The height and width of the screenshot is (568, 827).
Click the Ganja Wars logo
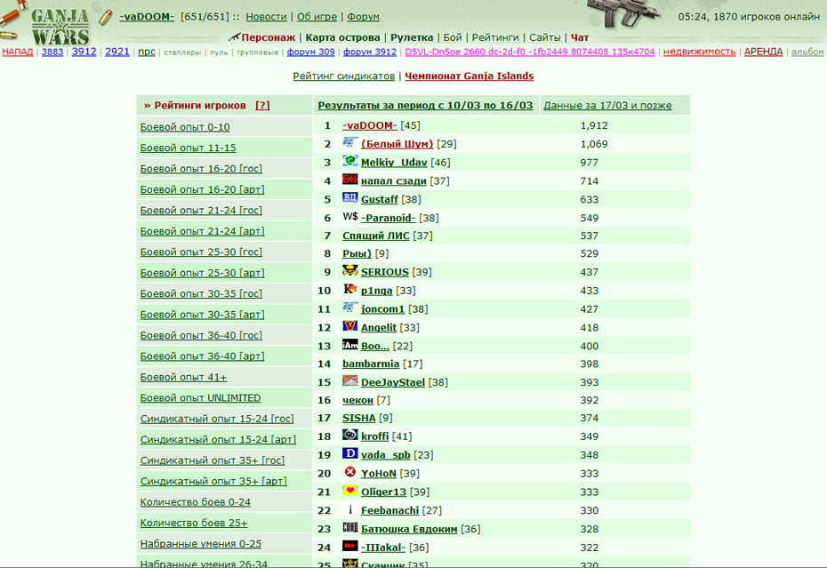click(x=60, y=27)
